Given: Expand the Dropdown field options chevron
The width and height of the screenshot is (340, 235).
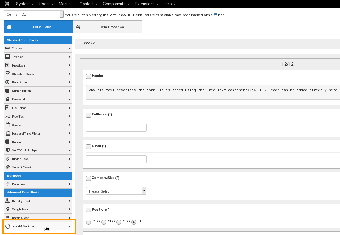Looking at the screenshot, I should click(x=69, y=65).
